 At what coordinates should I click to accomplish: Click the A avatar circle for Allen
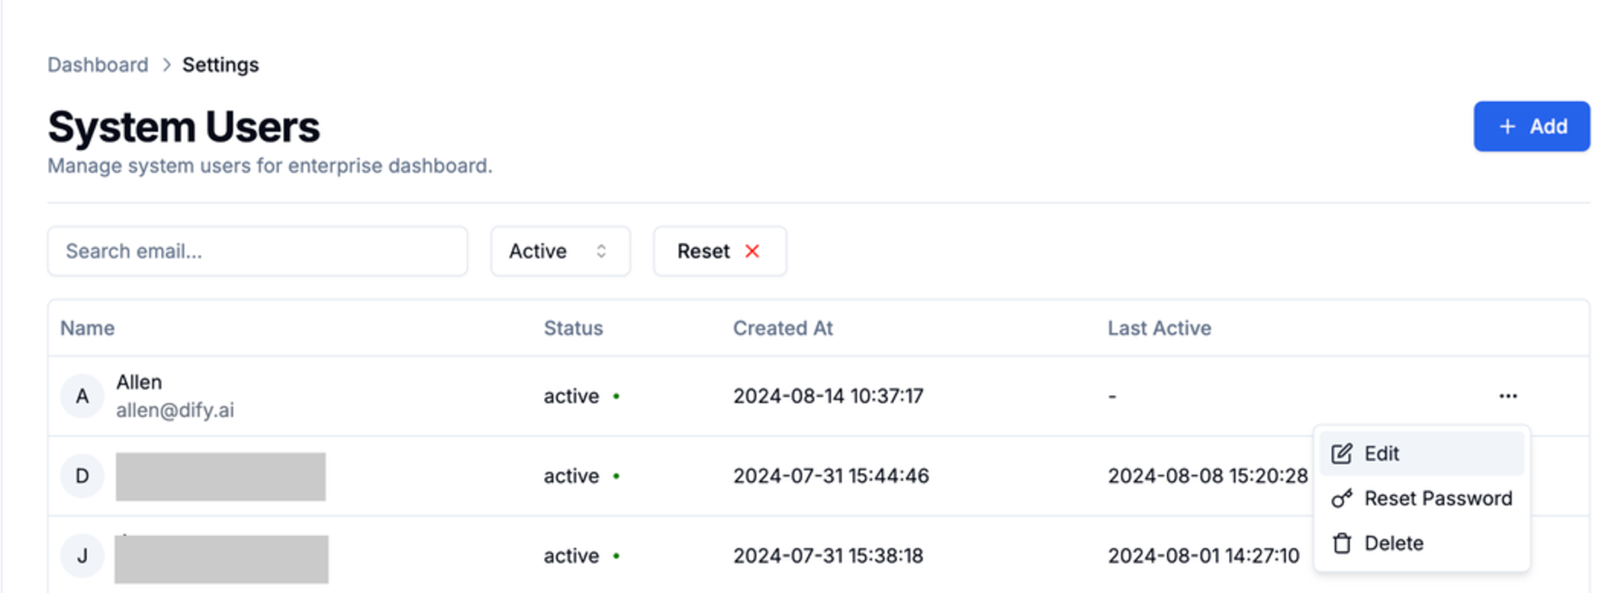[x=82, y=396]
